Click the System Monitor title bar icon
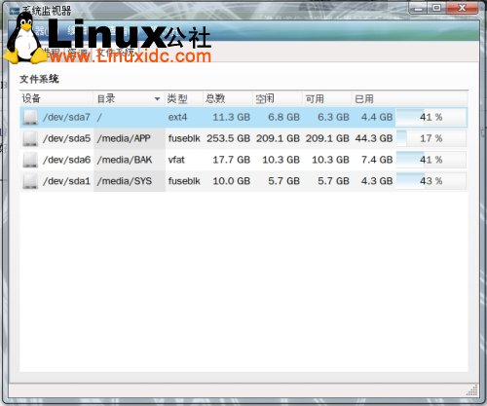 click(x=14, y=11)
